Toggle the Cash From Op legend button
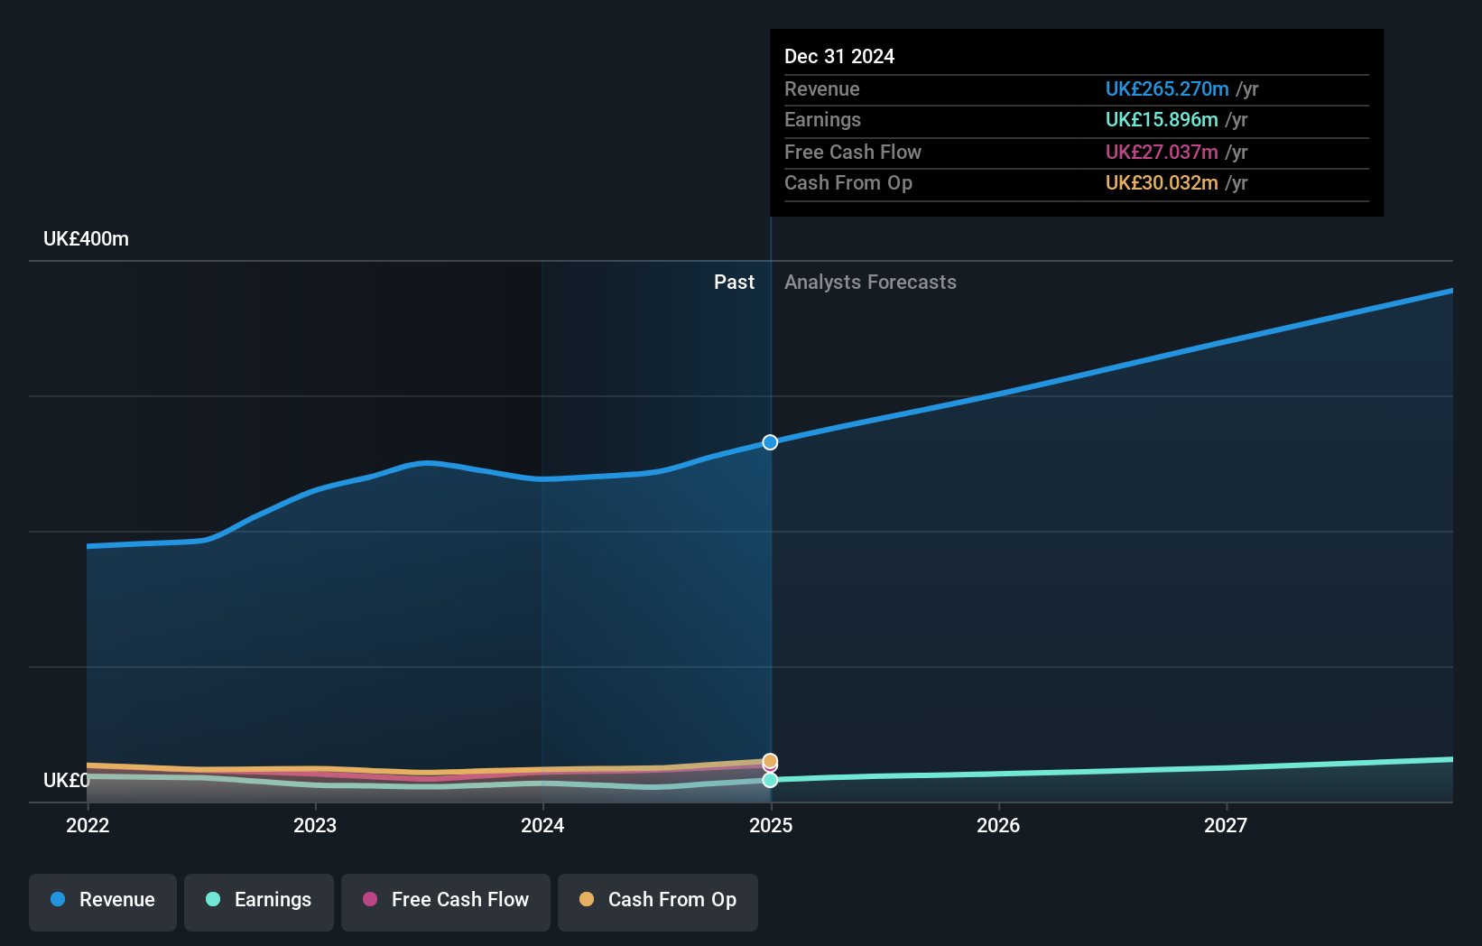 (658, 902)
